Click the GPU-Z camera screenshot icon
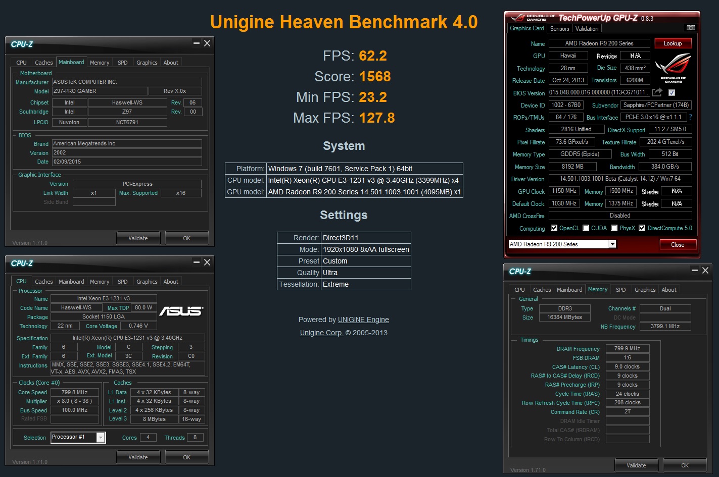 coord(690,28)
